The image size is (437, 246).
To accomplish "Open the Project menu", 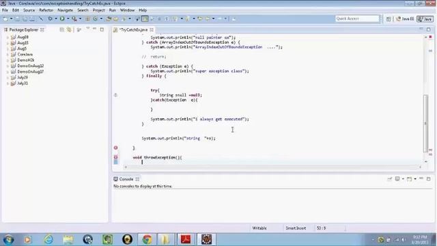I will coord(98,10).
